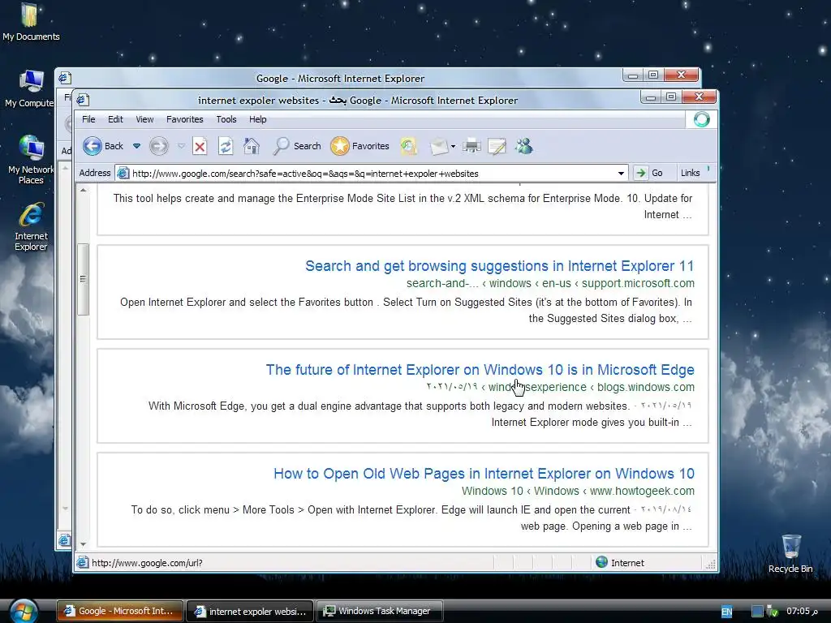Click the Links toolbar label
This screenshot has width=831, height=623.
(690, 173)
